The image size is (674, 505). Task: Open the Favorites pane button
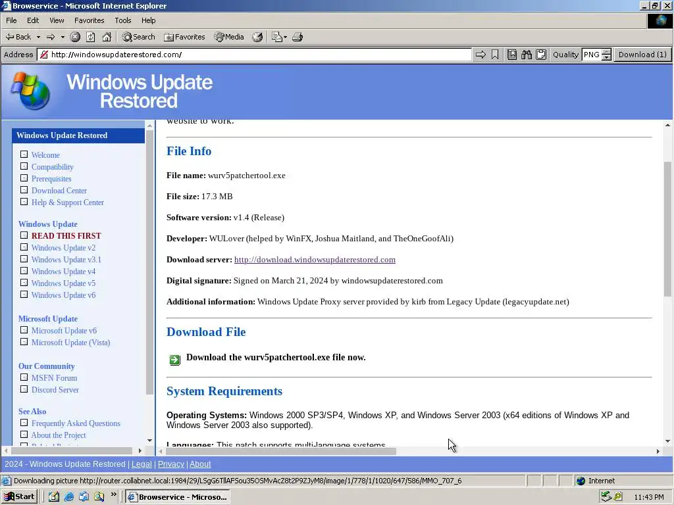pyautogui.click(x=184, y=37)
